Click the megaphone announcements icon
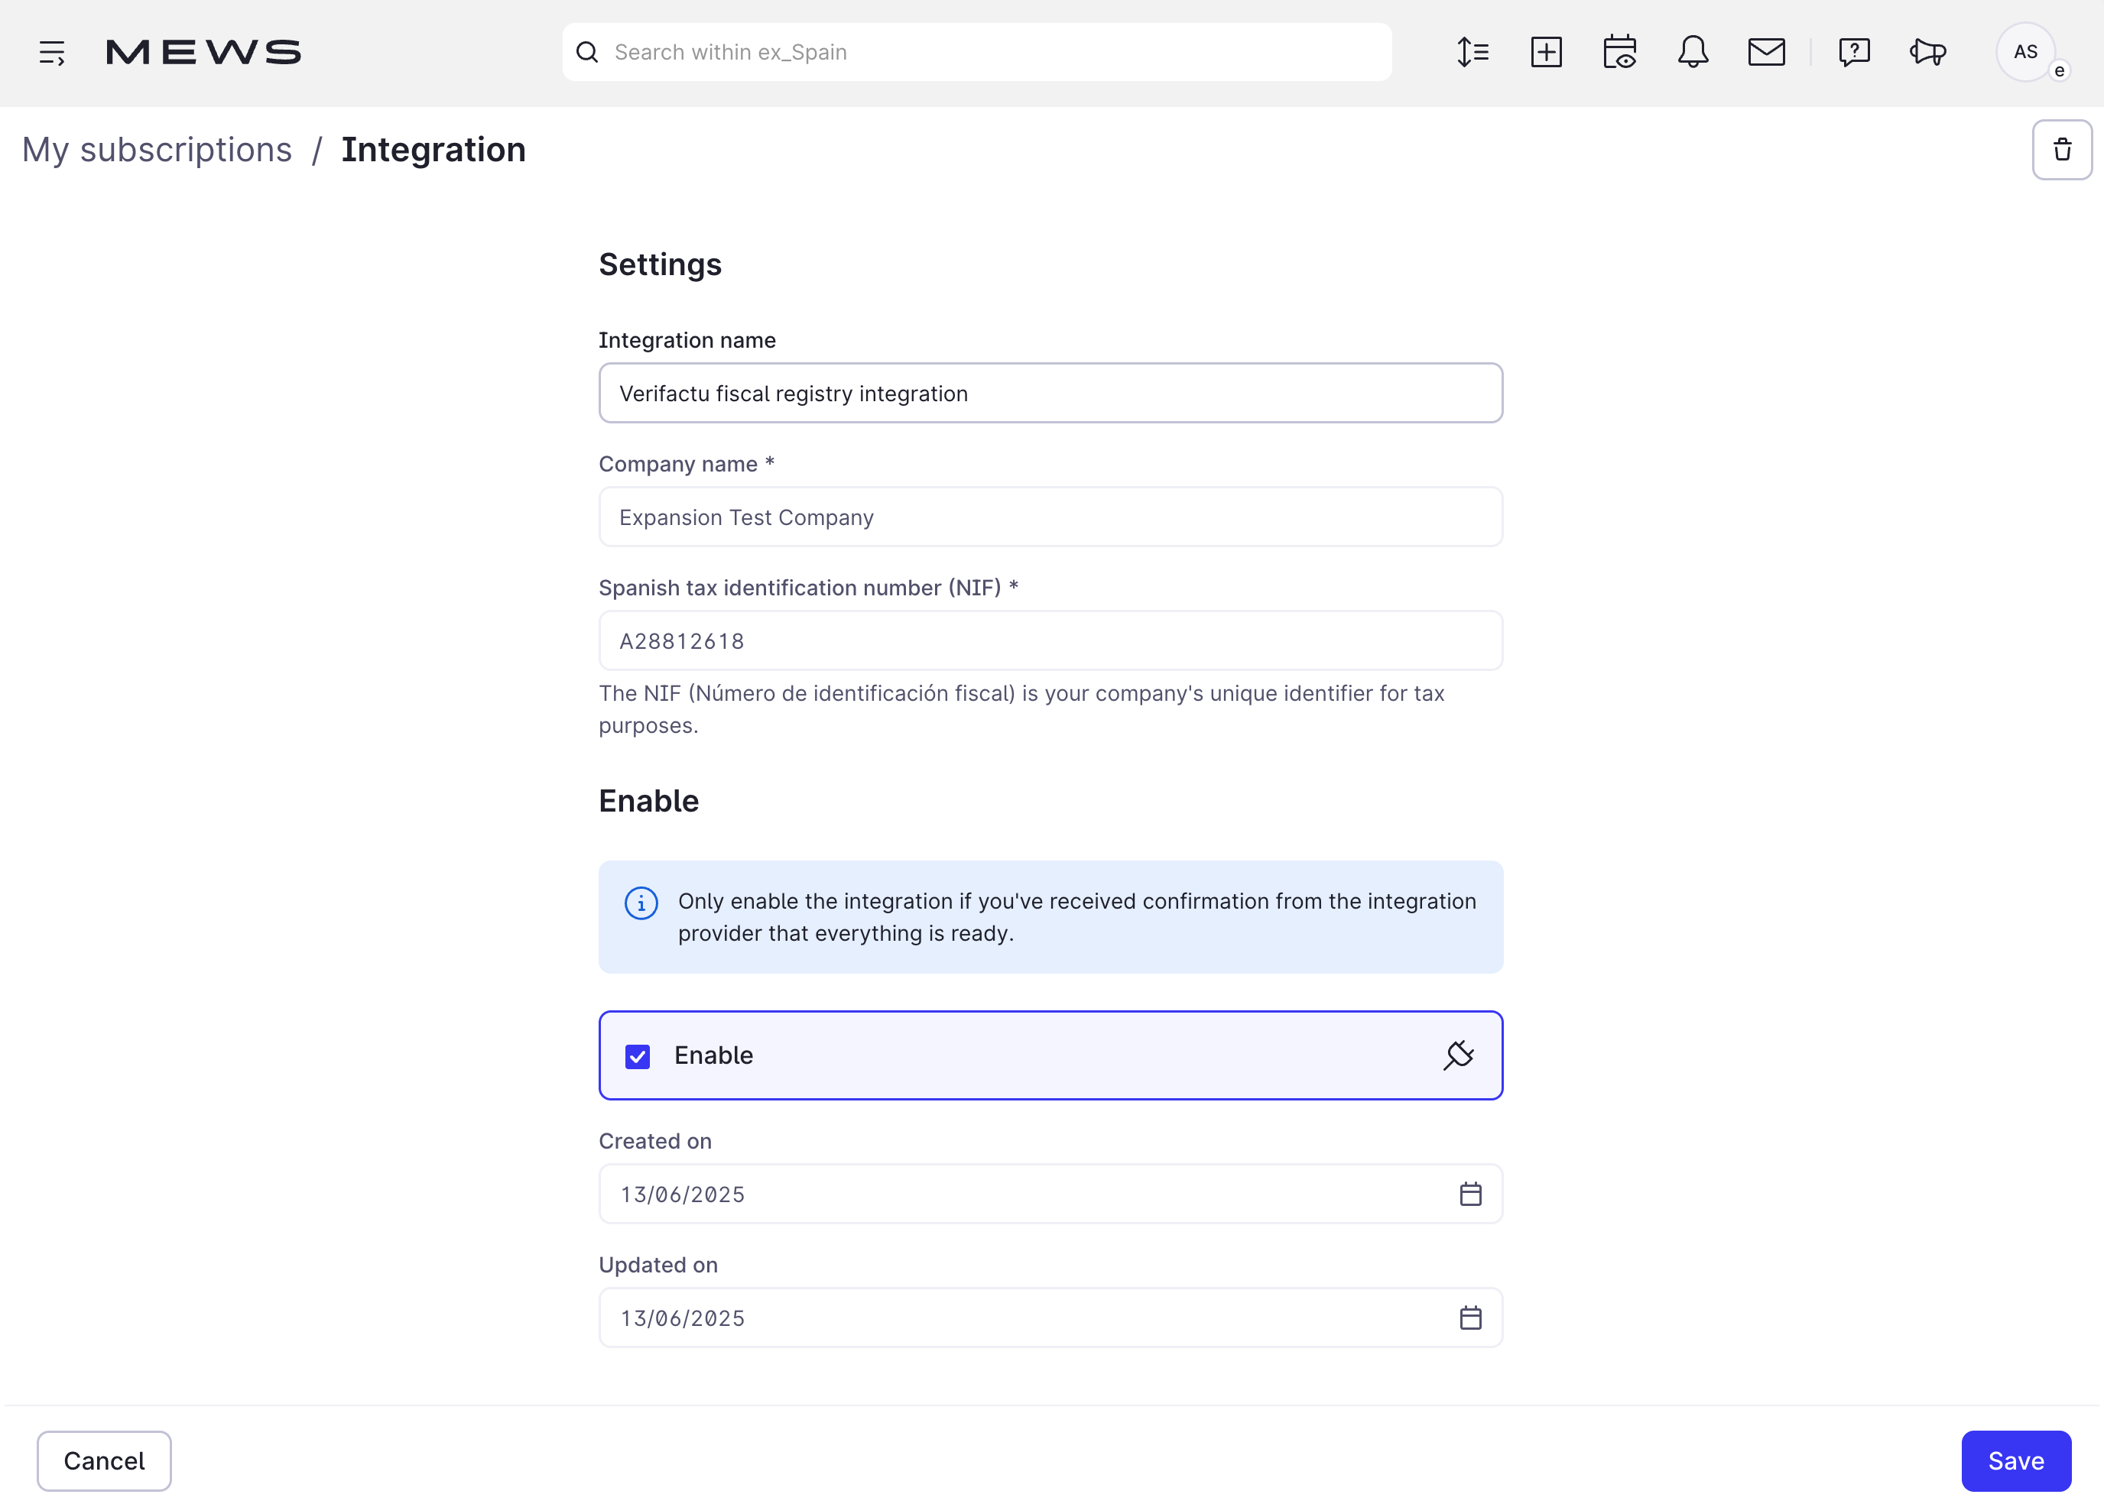Viewport: 2104px width, 1504px height. pyautogui.click(x=1928, y=52)
